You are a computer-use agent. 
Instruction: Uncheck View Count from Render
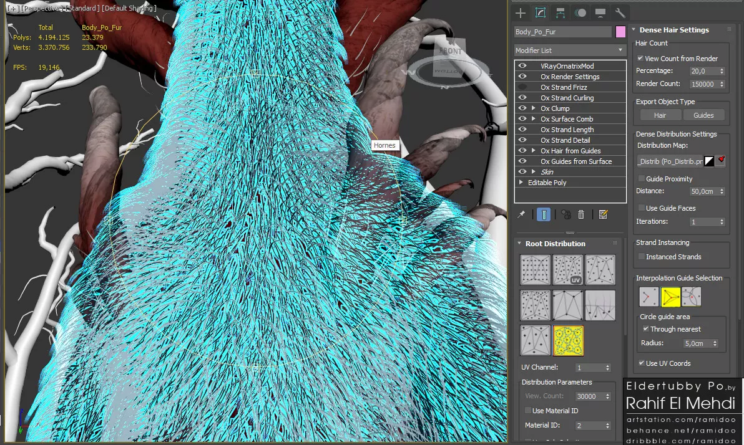click(x=640, y=58)
